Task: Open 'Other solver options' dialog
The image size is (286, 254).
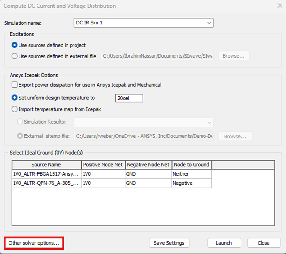Action: tap(33, 243)
